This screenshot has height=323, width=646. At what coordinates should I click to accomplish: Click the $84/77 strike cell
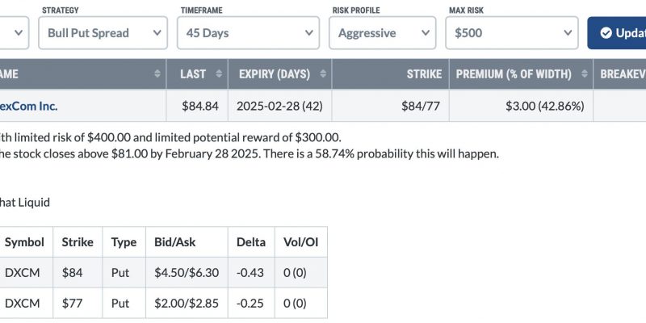click(390, 106)
